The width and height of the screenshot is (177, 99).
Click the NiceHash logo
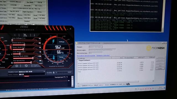click(x=155, y=48)
